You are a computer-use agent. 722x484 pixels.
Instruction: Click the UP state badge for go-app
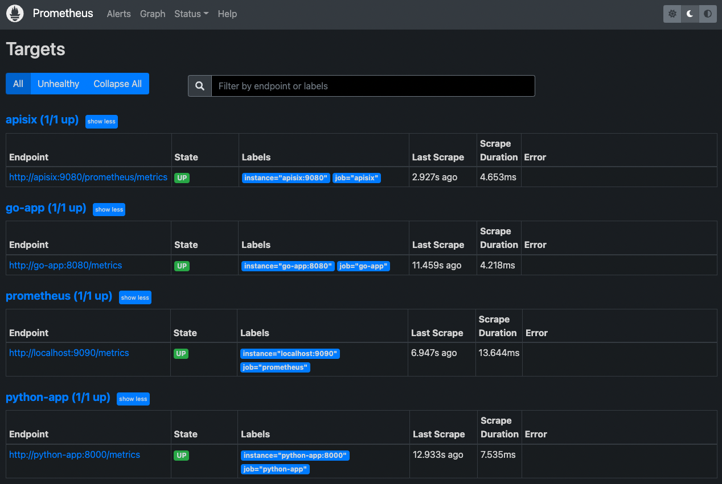[x=181, y=265]
